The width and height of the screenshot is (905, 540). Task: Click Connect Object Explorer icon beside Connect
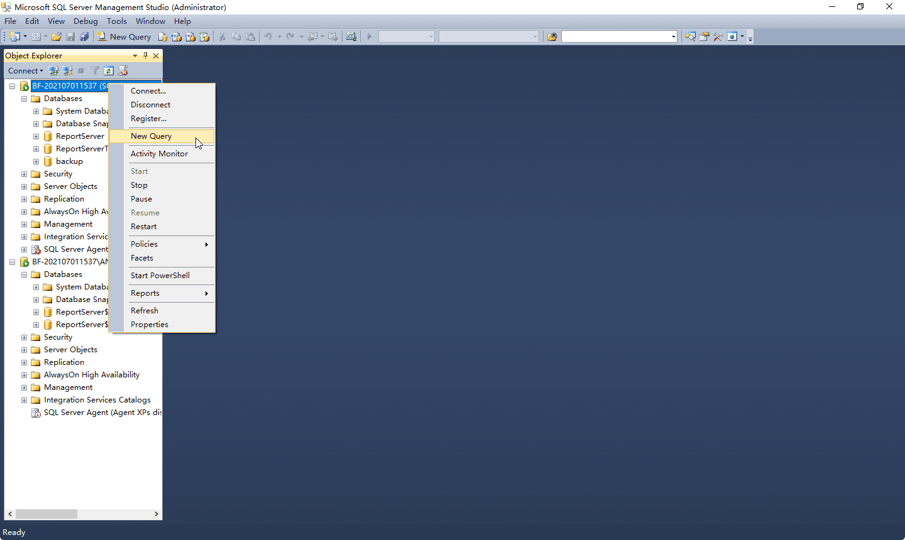[x=54, y=71]
